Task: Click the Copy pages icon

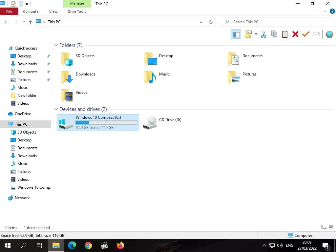Action: click(x=274, y=34)
